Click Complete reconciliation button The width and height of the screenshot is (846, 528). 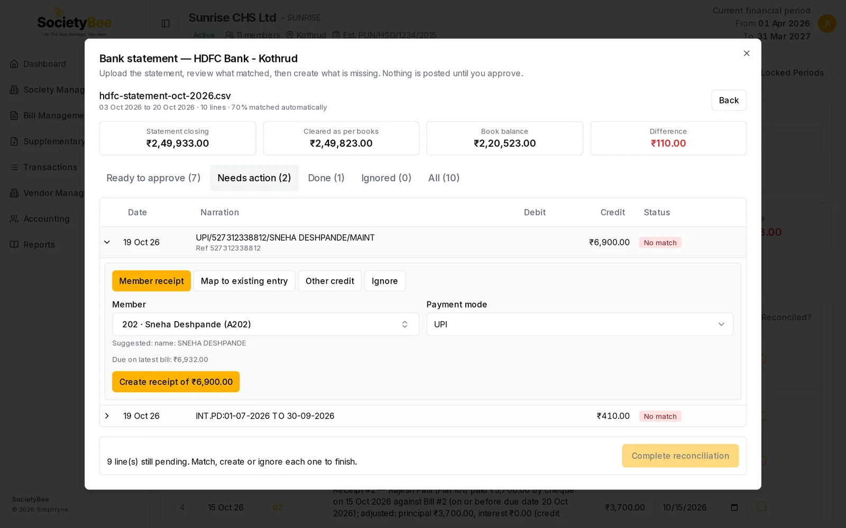tap(681, 456)
